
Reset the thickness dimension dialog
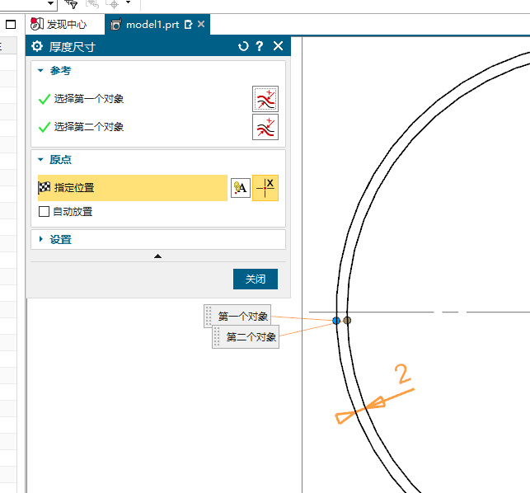coord(243,47)
